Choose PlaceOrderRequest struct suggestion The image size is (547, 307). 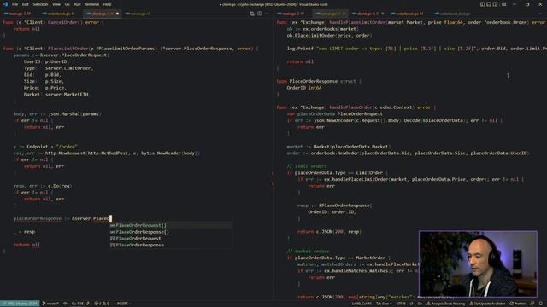(171, 239)
